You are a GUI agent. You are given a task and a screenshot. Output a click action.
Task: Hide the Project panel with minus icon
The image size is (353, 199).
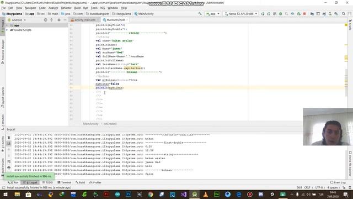(x=65, y=20)
